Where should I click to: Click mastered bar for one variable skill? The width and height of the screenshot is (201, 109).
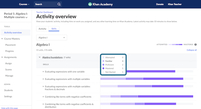[x=151, y=71]
